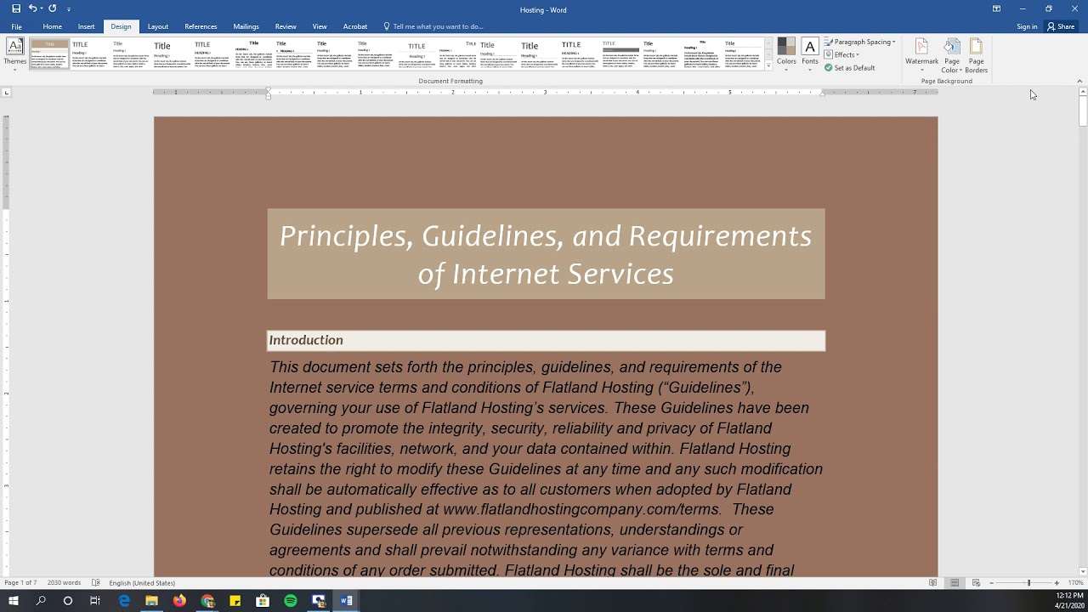
Task: Undo the last action
Action: click(32, 8)
